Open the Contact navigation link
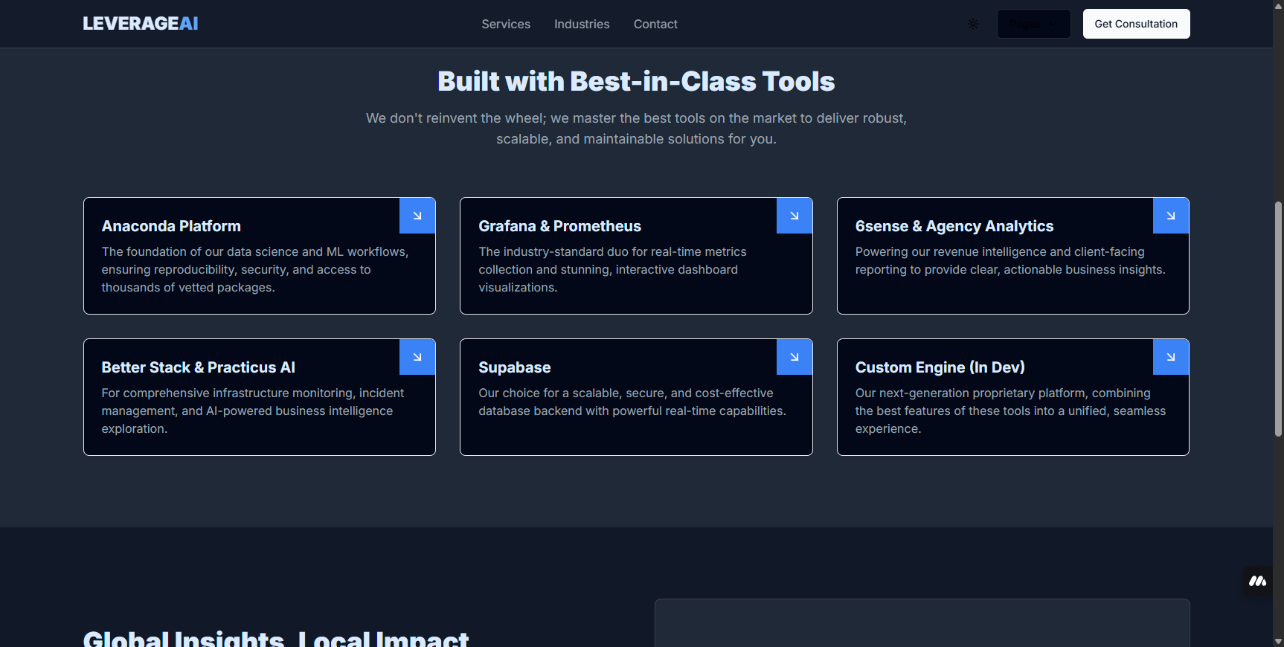 (x=655, y=24)
